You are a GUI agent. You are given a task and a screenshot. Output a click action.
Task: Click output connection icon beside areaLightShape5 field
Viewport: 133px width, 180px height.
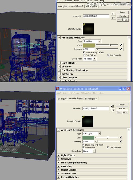click(x=113, y=18)
